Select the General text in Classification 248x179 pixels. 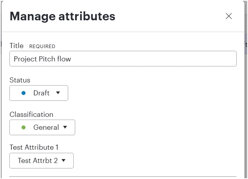point(46,127)
